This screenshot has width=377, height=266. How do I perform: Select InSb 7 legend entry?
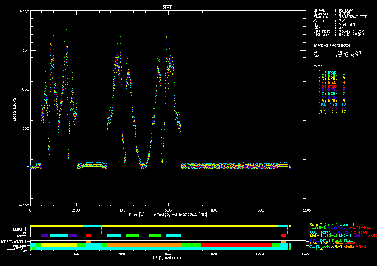(332, 94)
